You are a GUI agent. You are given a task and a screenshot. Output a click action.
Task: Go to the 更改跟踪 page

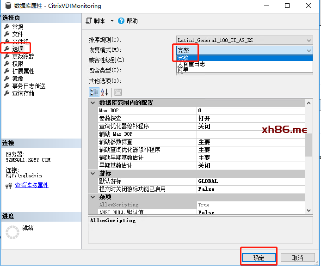[x=23, y=56]
